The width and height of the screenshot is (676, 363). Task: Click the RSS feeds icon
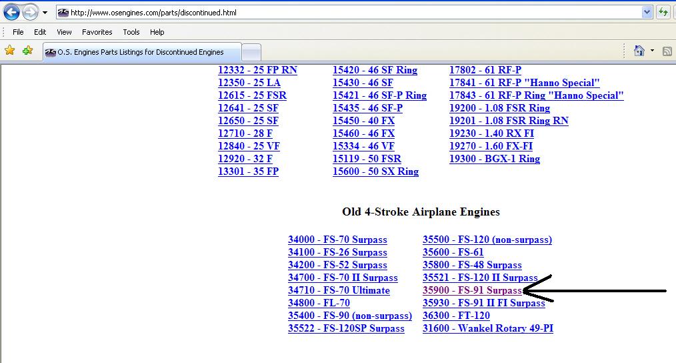(667, 51)
